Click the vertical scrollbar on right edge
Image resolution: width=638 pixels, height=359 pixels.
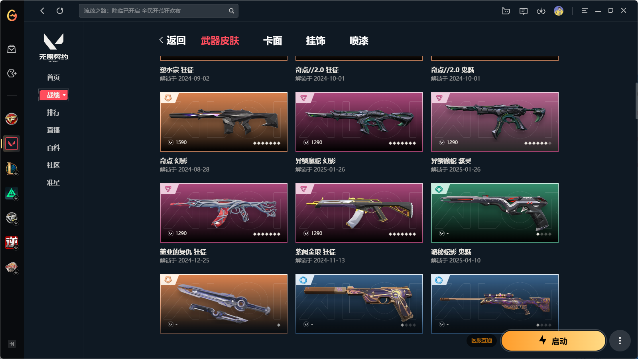tap(636, 101)
